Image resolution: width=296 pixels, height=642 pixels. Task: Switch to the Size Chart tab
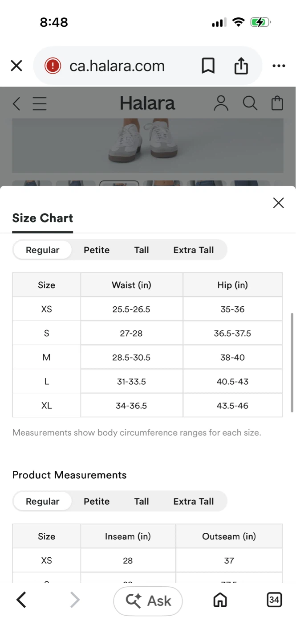[x=43, y=218]
